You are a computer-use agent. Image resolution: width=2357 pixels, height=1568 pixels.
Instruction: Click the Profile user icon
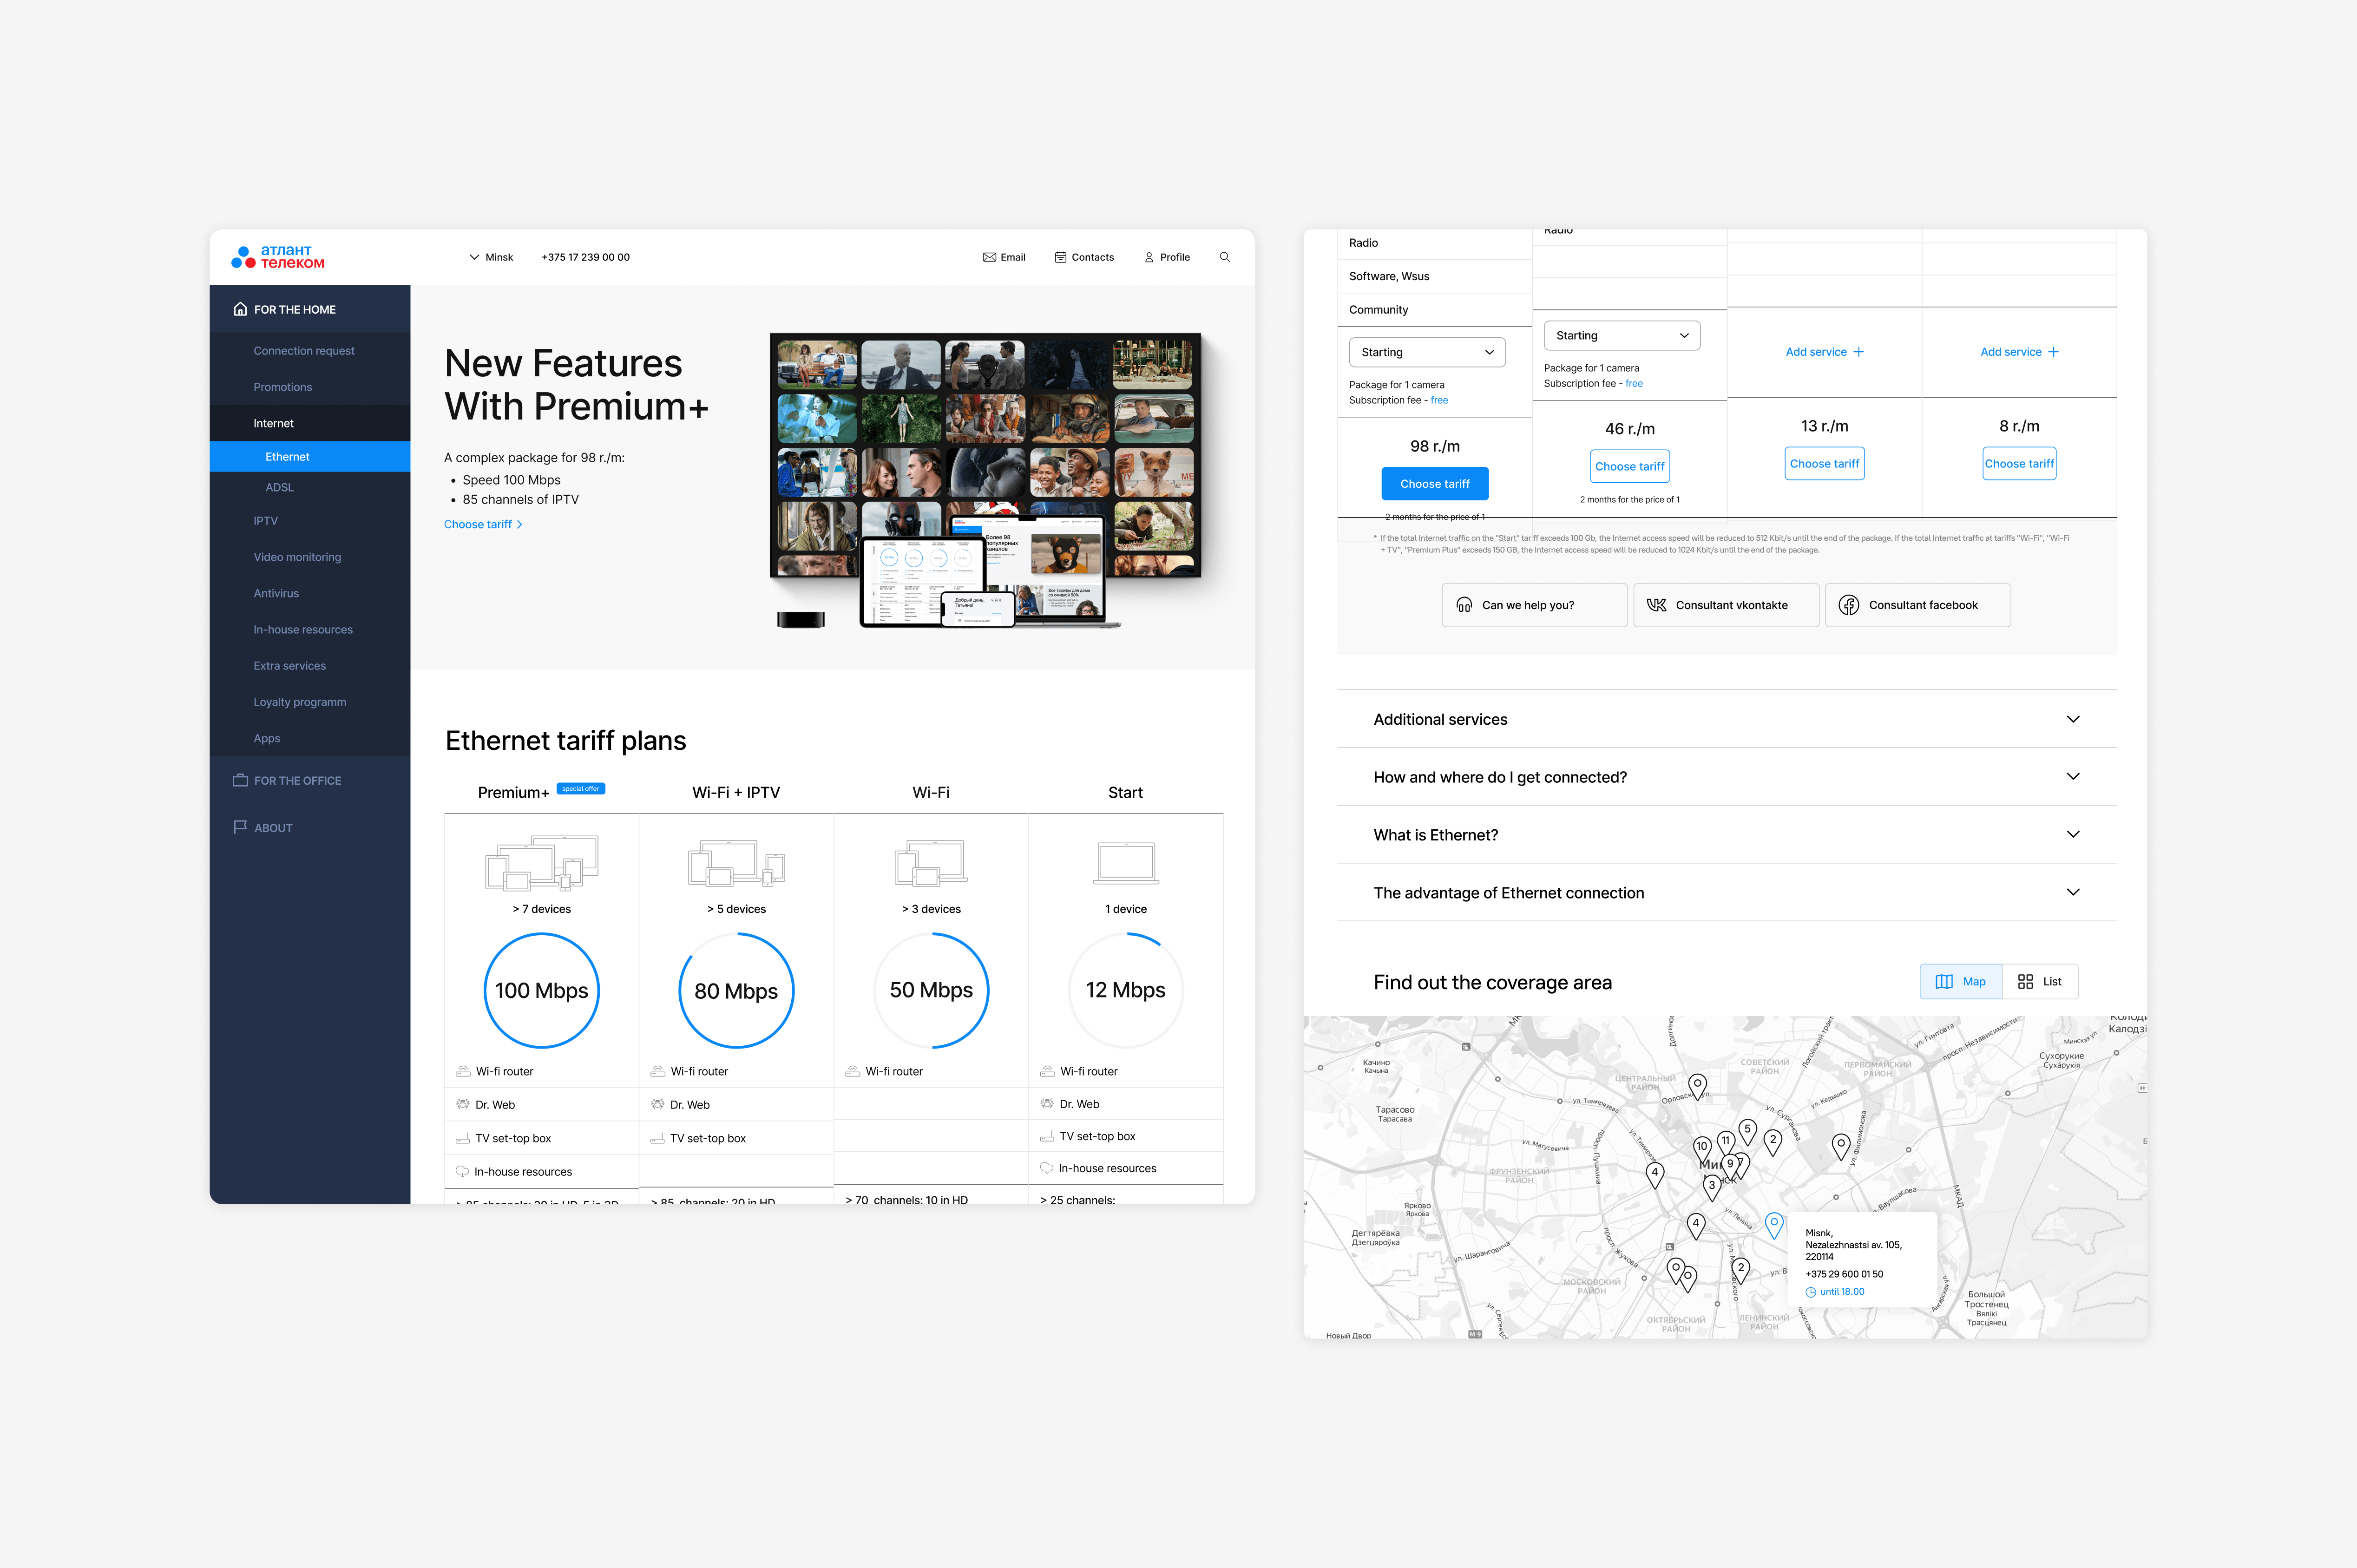coord(1149,257)
